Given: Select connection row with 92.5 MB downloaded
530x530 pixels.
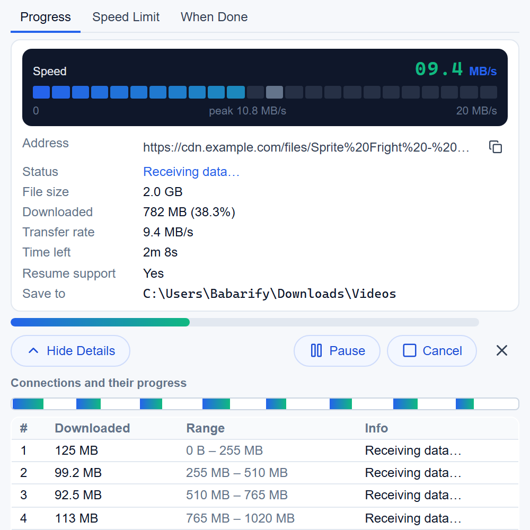Looking at the screenshot, I should point(264,495).
